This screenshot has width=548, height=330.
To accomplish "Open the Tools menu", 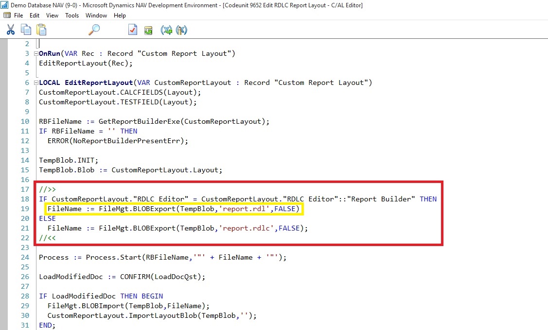I will pos(72,16).
